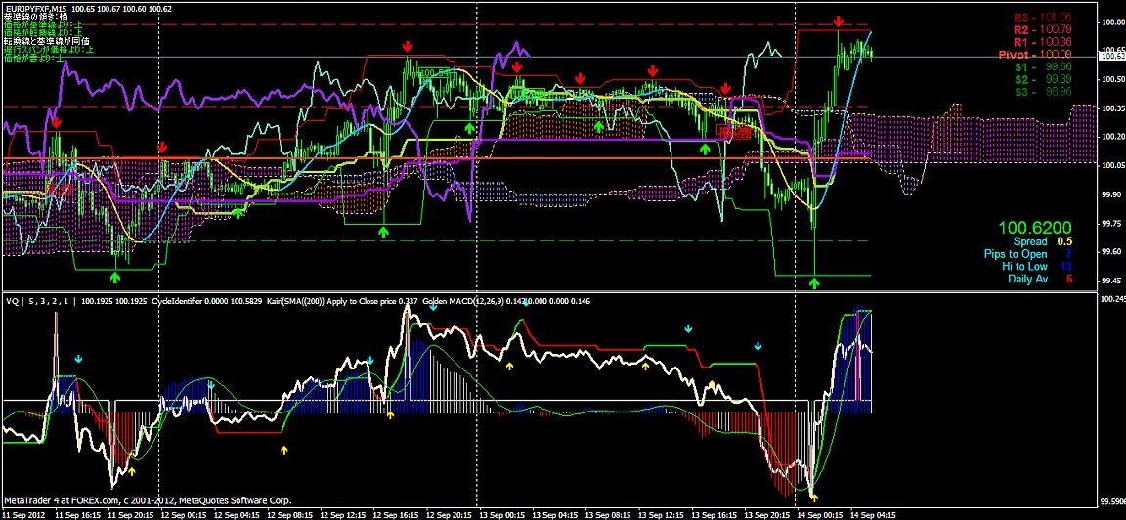1126x520 pixels.
Task: Click the 13 Sep 12:15 time label
Action: 663,515
